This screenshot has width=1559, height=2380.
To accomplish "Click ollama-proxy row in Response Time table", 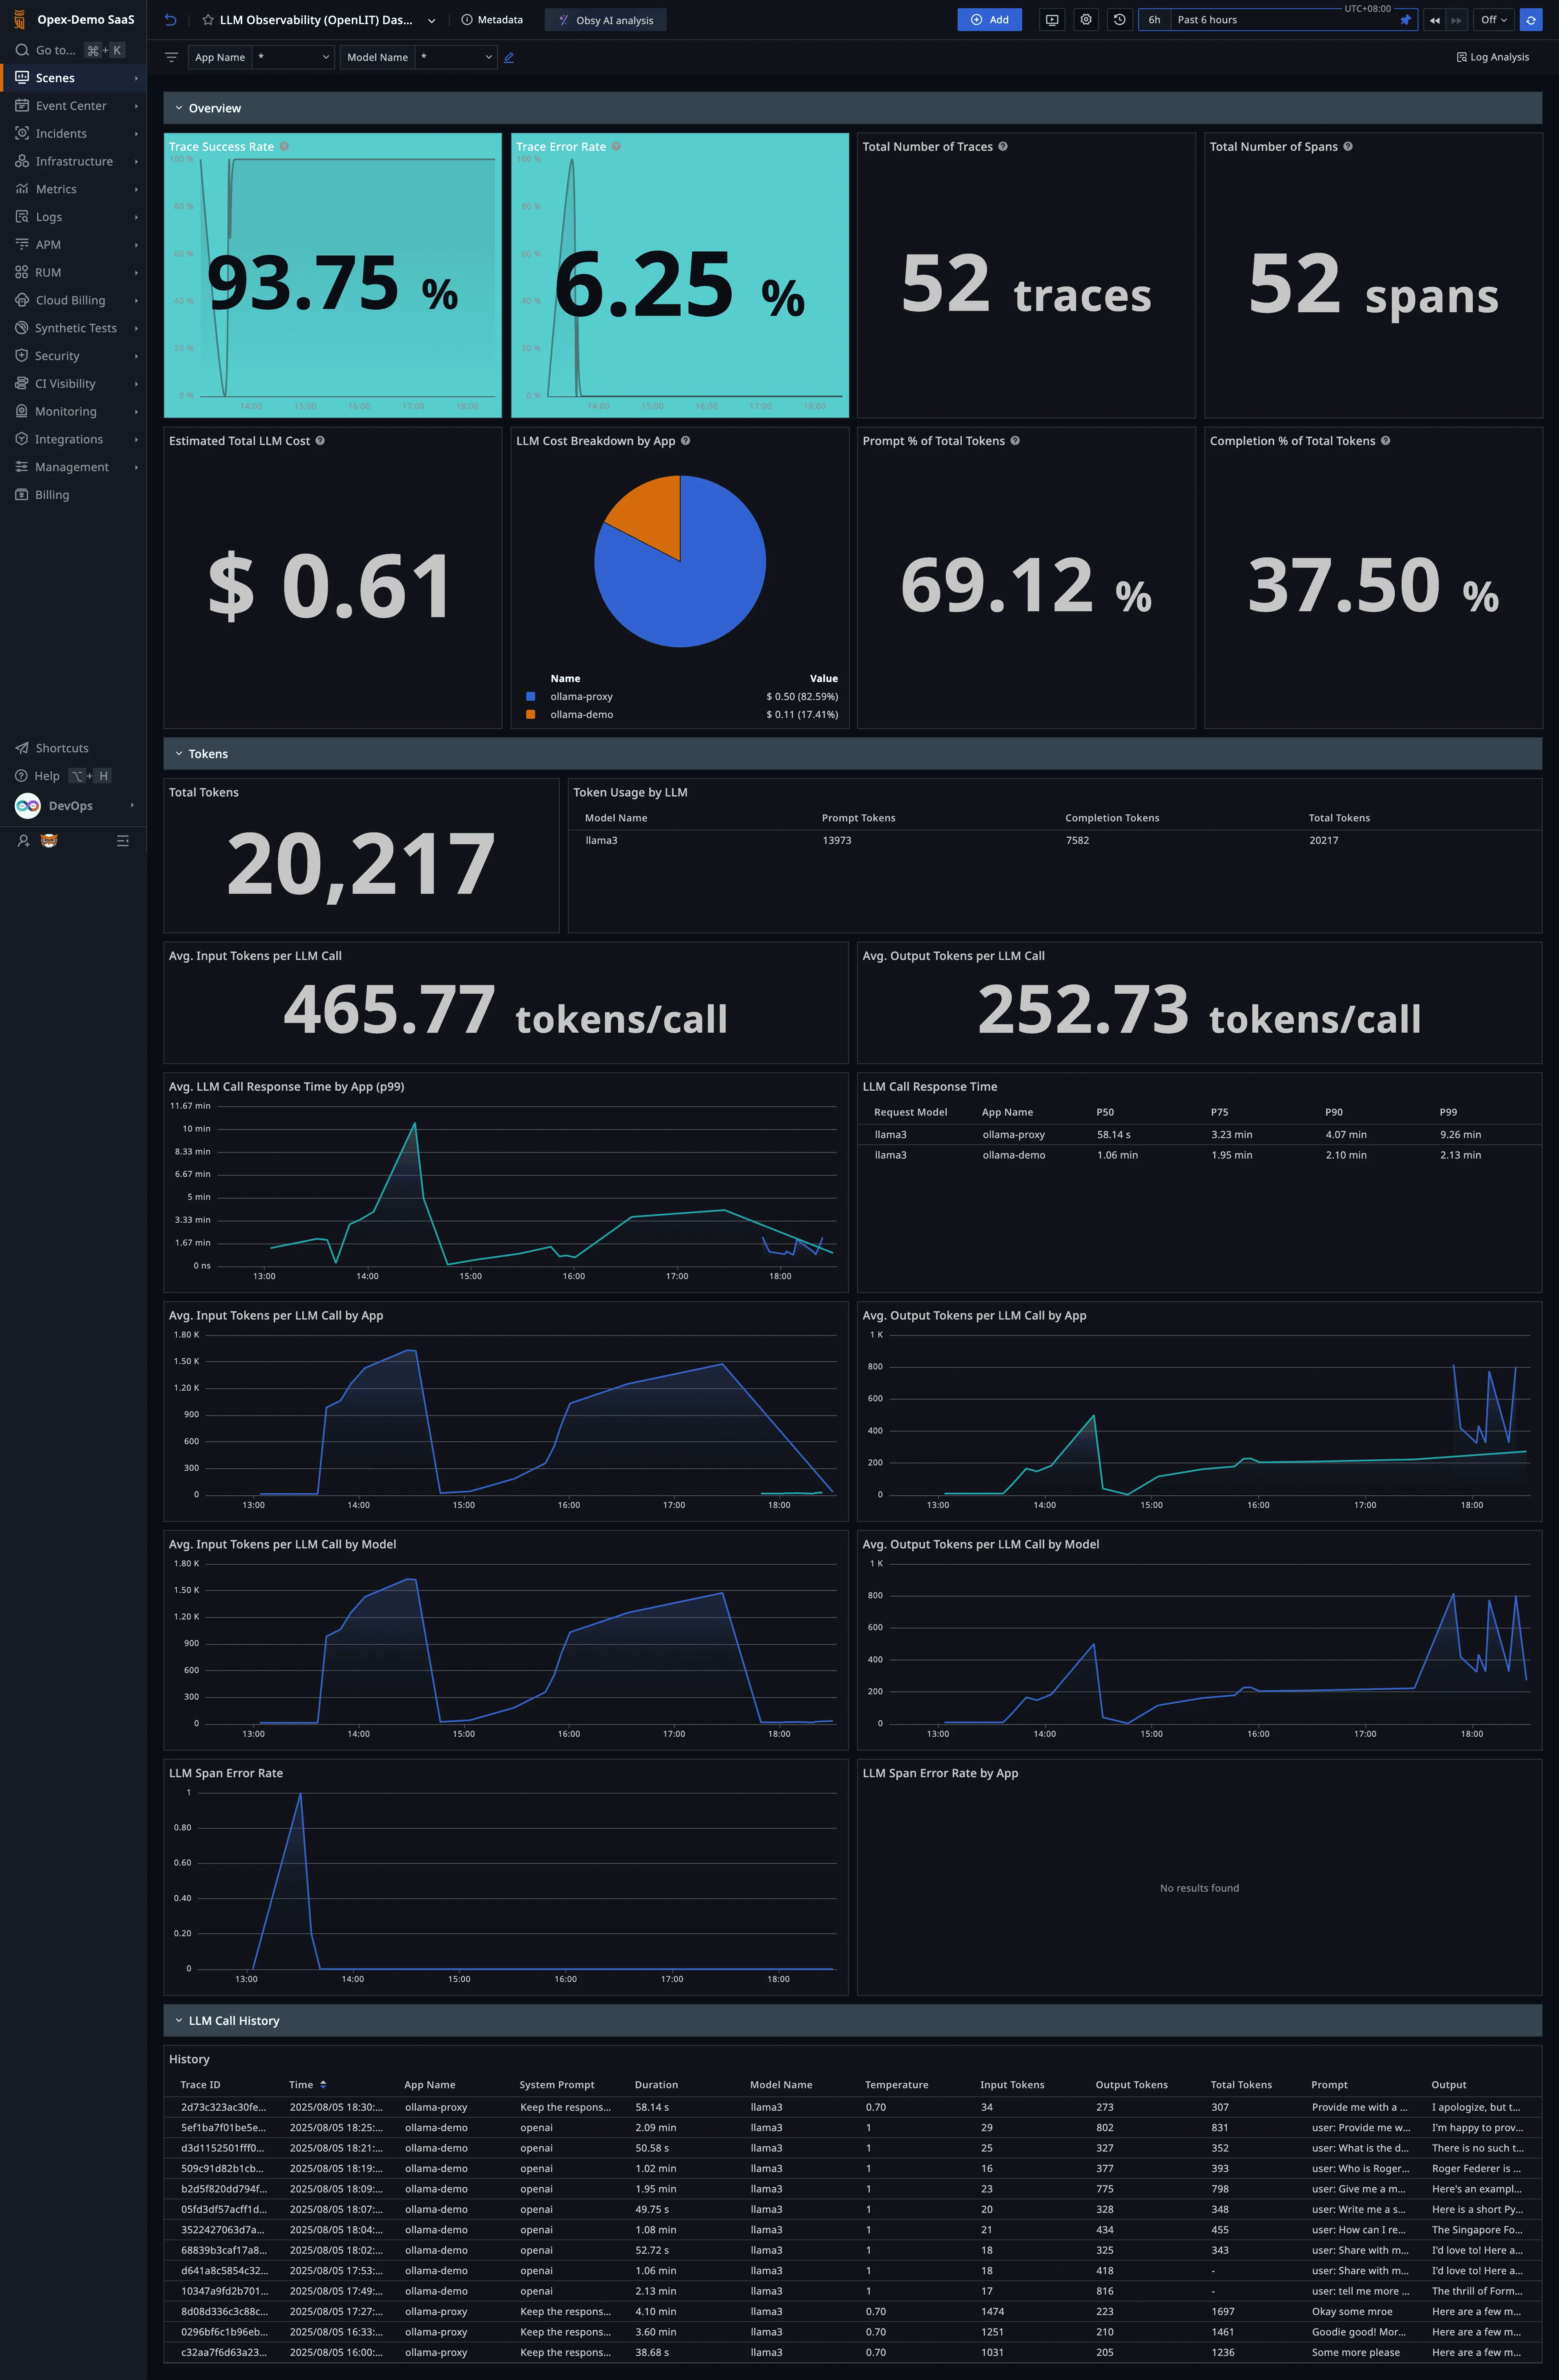I will point(1199,1135).
